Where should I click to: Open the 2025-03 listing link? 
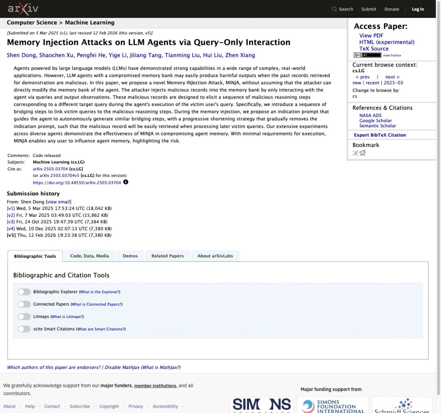[x=393, y=83]
